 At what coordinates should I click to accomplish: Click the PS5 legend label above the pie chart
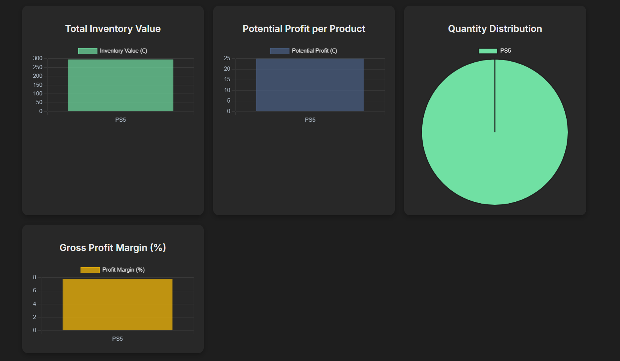coord(505,51)
